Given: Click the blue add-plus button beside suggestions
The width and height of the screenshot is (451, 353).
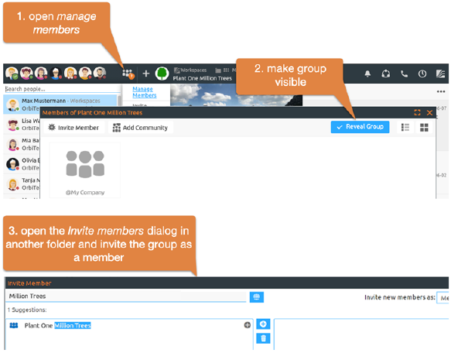Looking at the screenshot, I should 263,324.
